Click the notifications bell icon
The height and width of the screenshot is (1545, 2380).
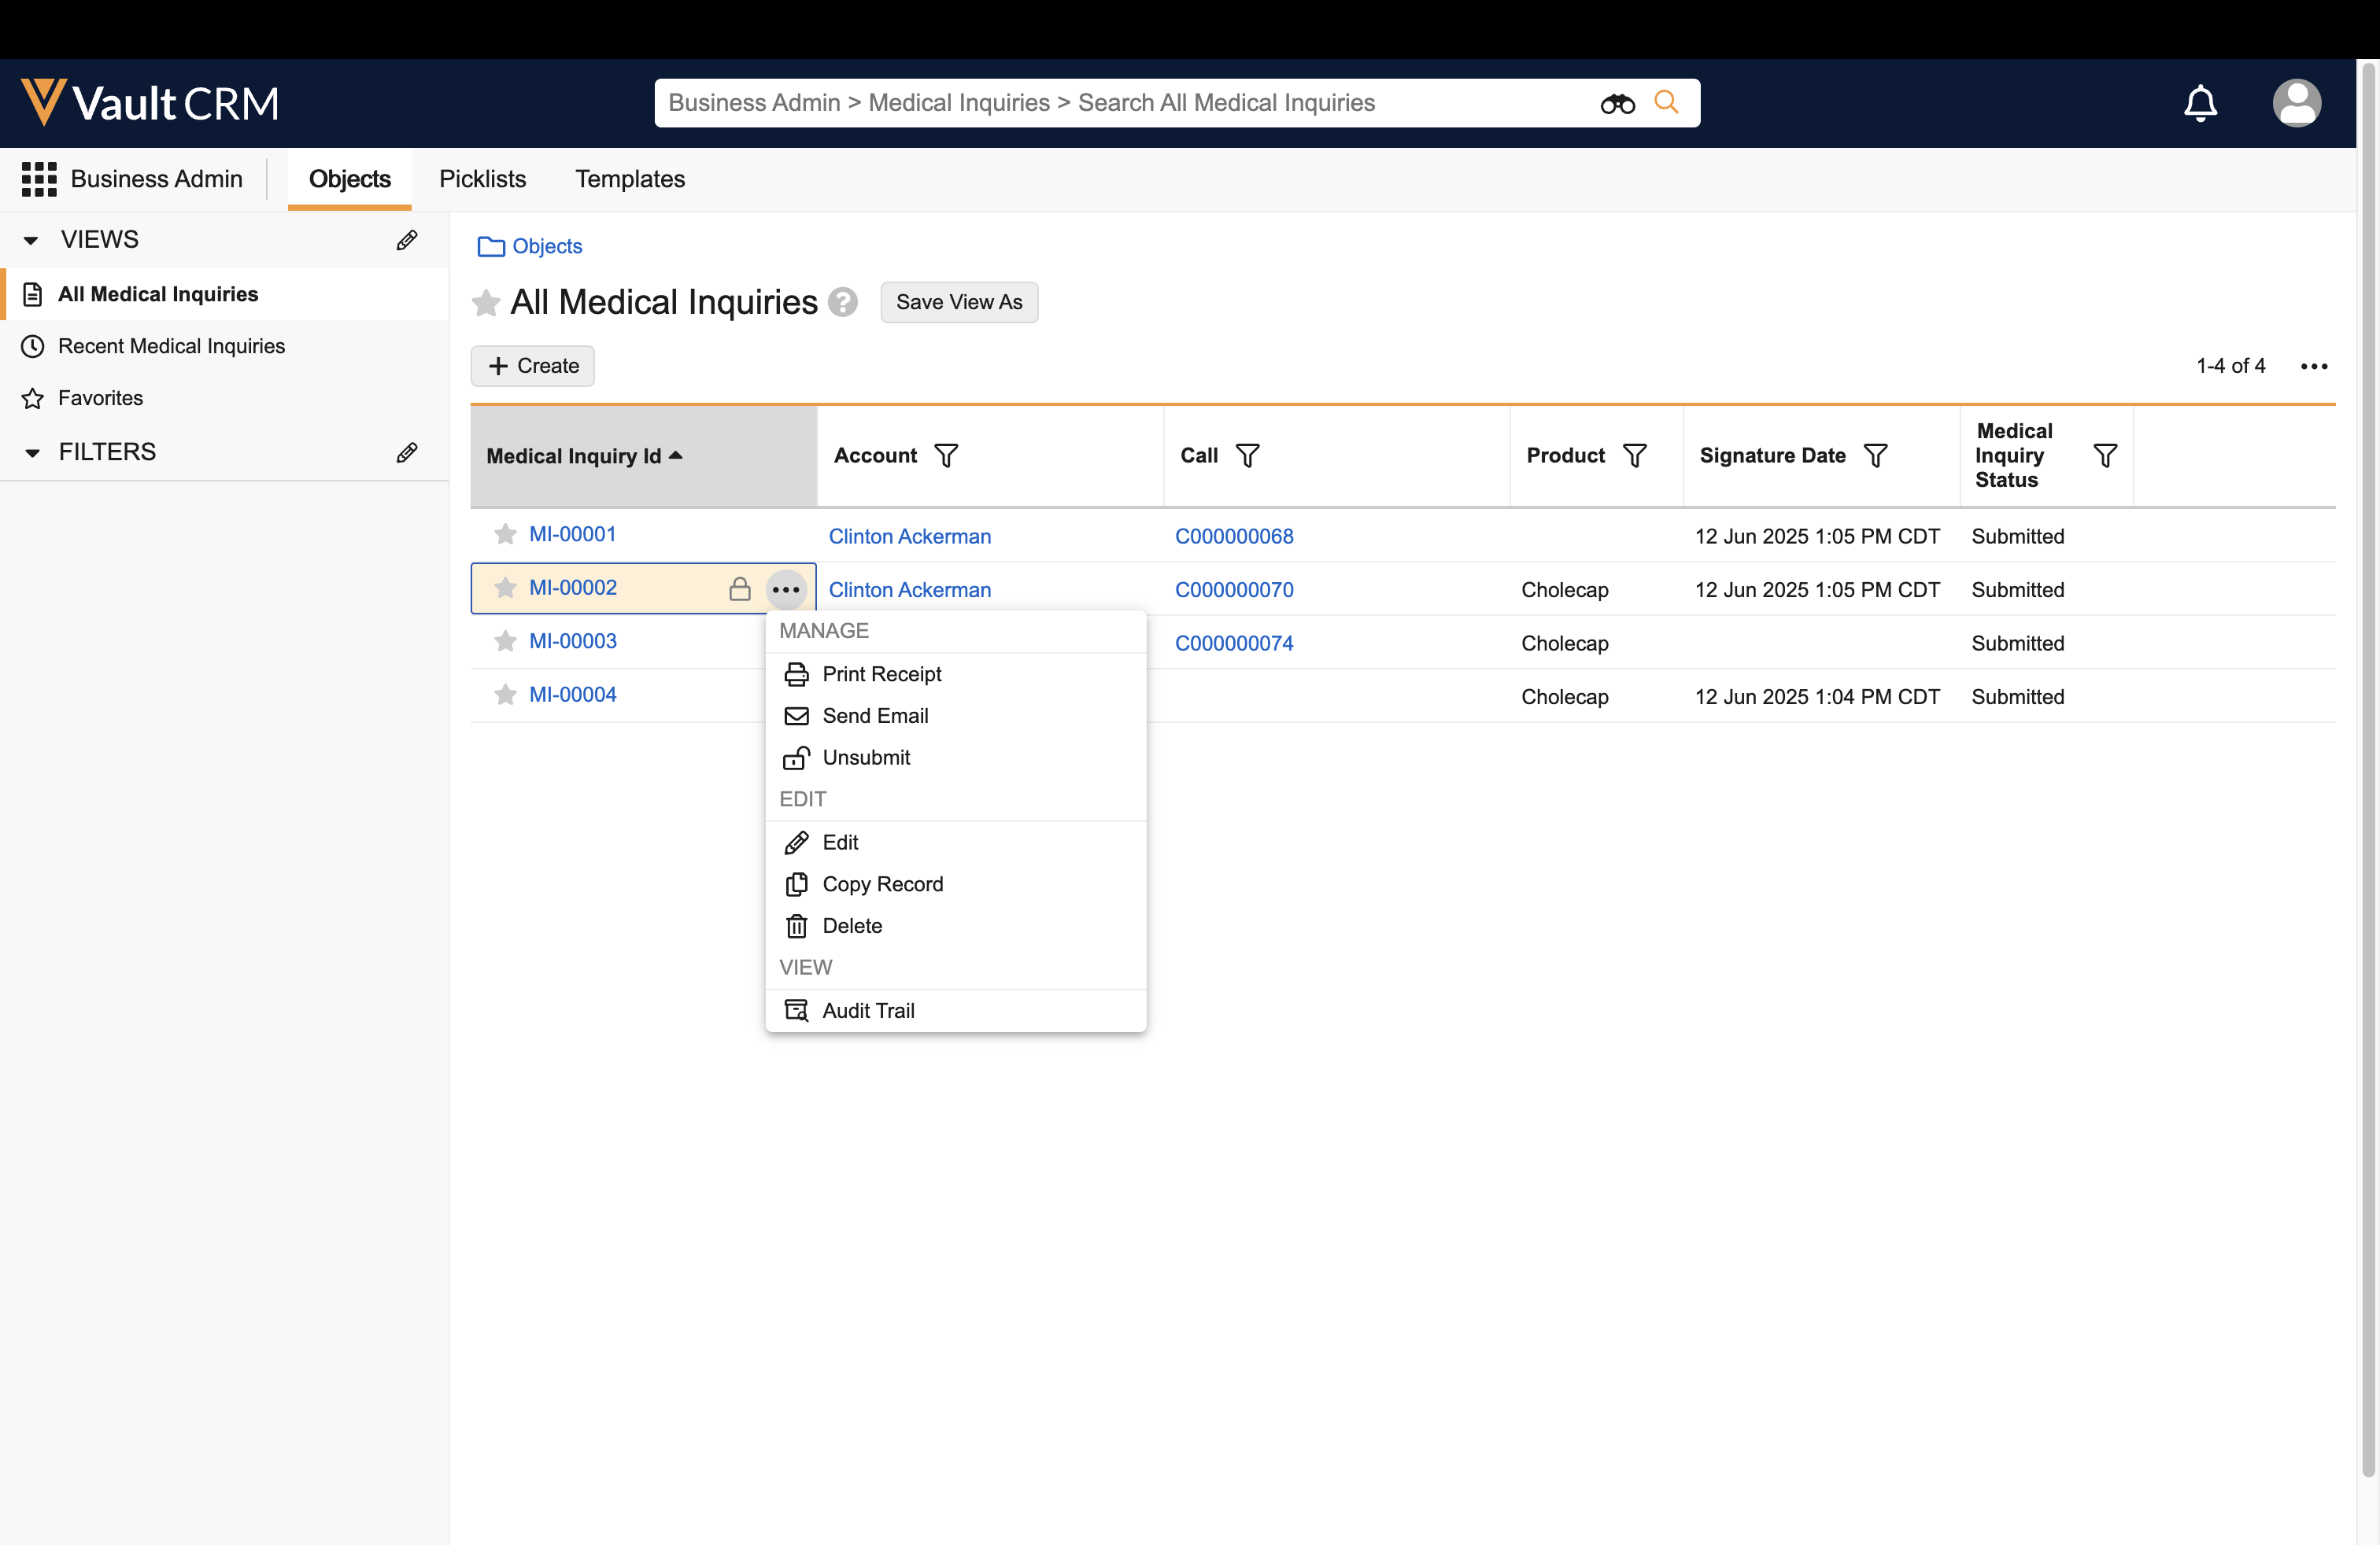[x=2200, y=103]
